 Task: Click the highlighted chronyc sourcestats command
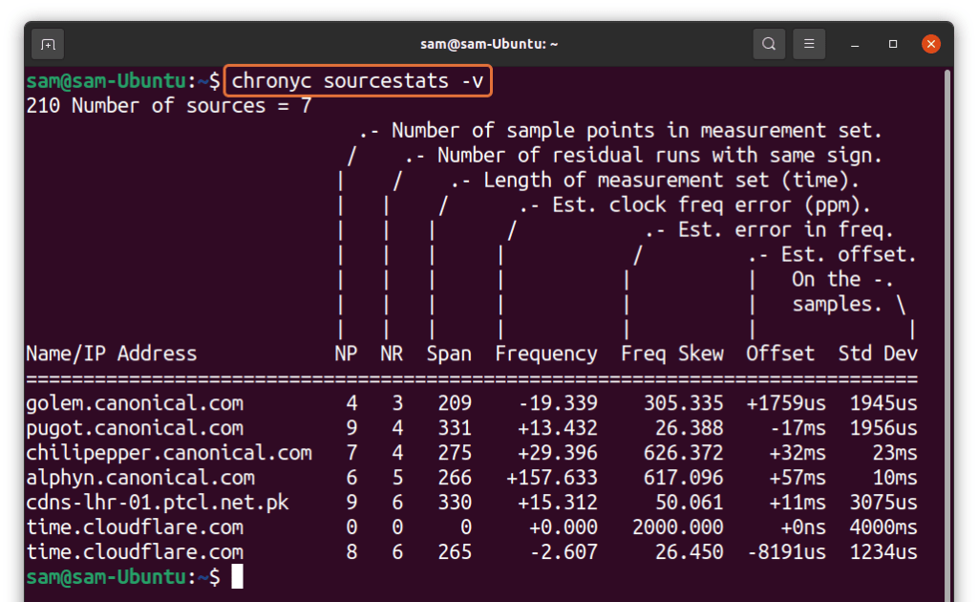(357, 80)
